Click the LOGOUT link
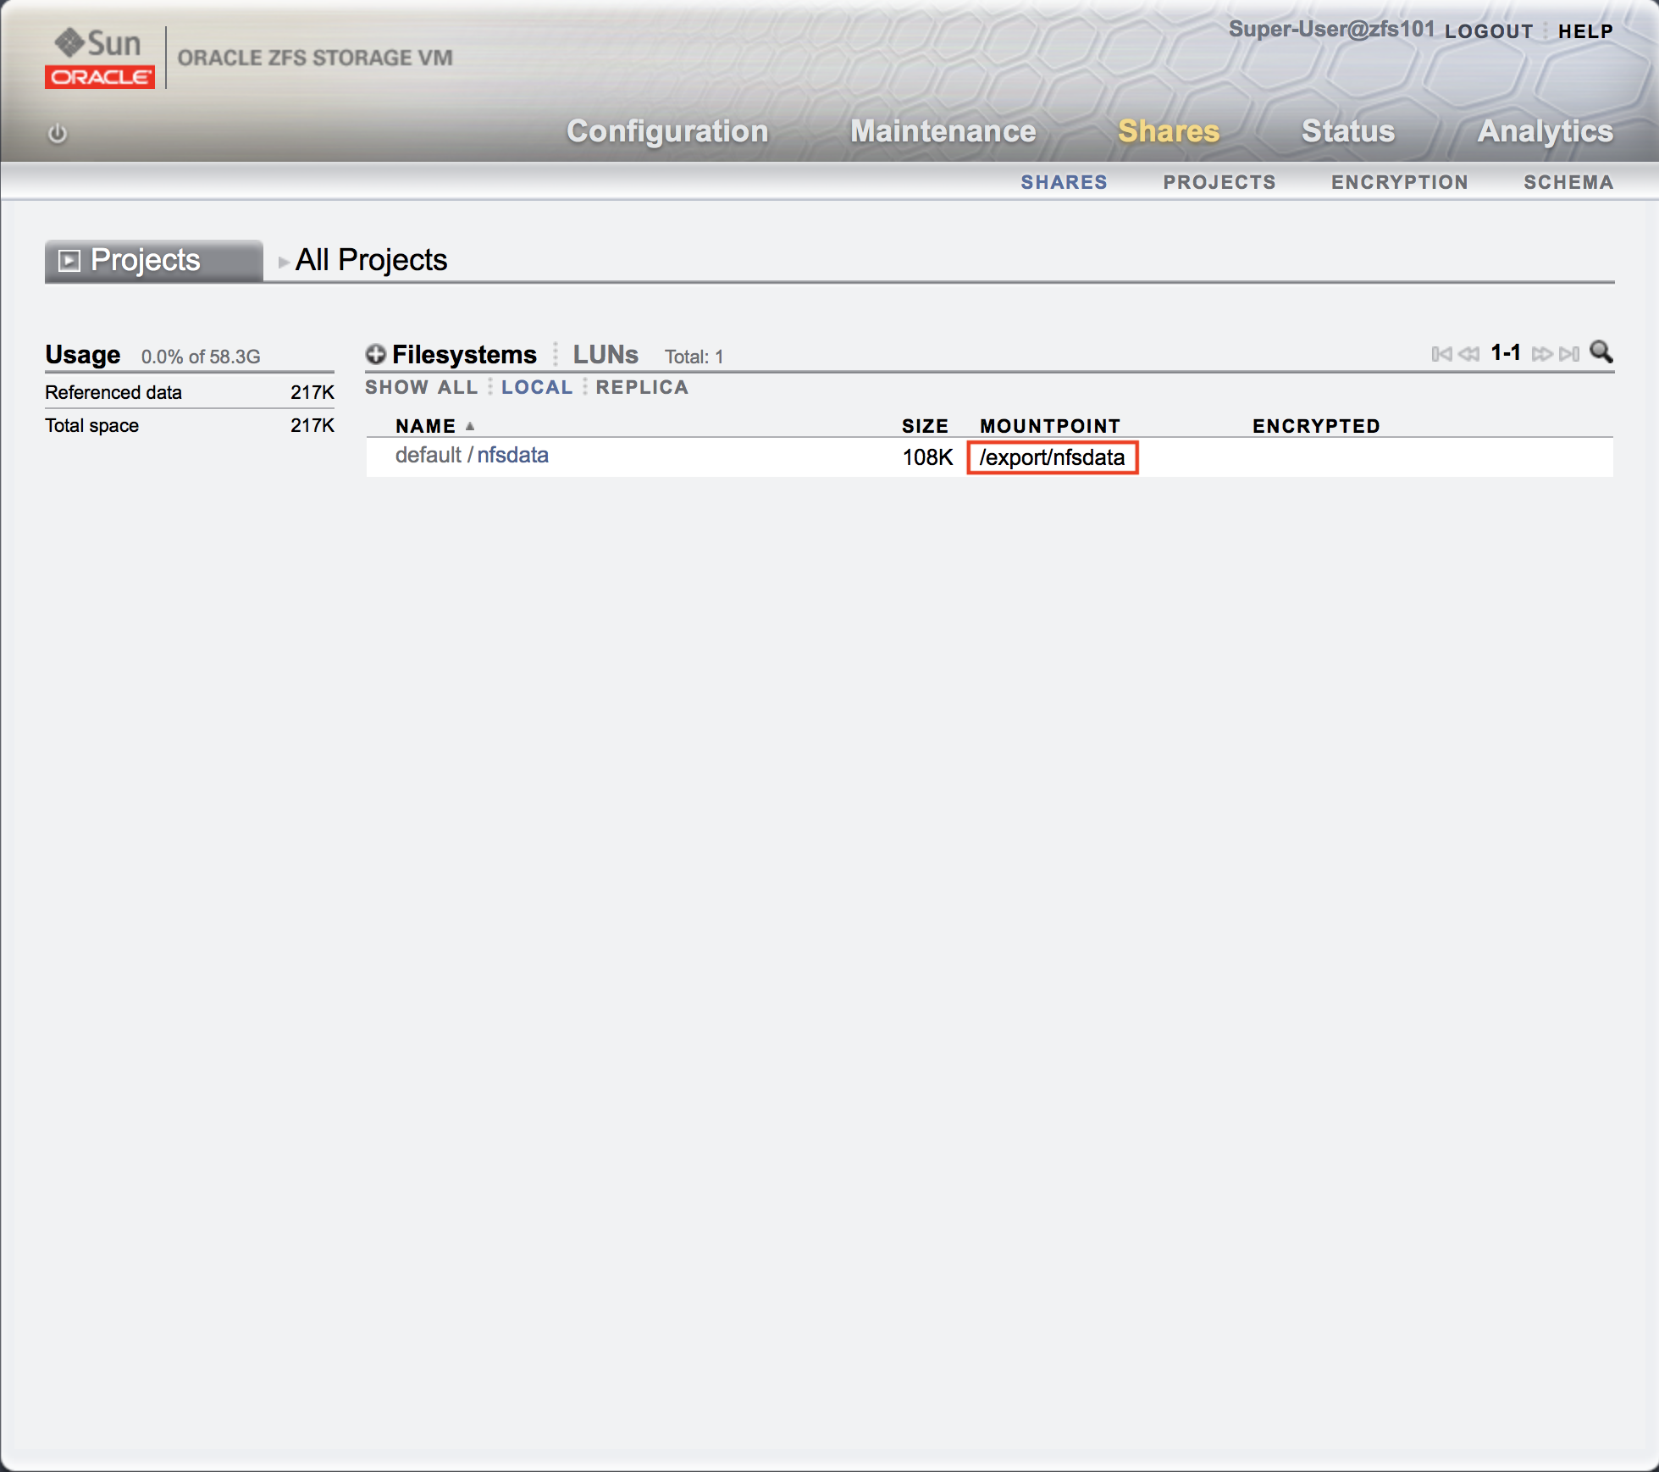 click(1489, 31)
